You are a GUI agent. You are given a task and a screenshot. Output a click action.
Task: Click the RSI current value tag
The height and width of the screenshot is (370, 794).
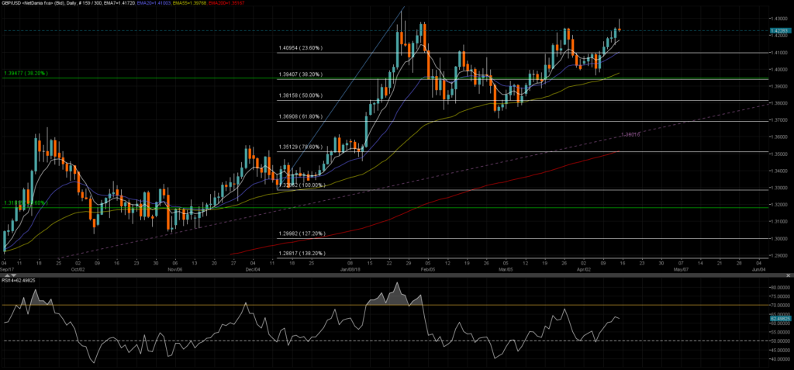pyautogui.click(x=778, y=317)
